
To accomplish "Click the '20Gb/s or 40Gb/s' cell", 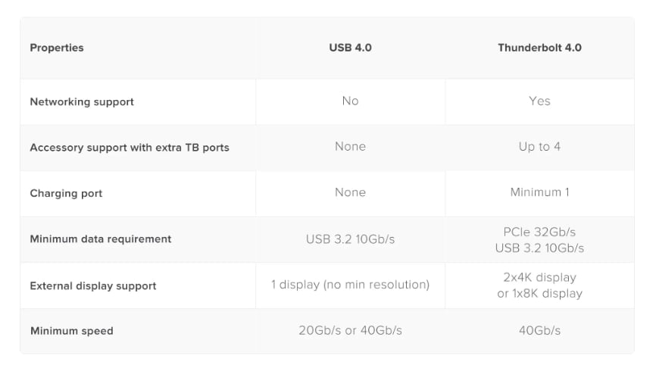I will tap(350, 330).
